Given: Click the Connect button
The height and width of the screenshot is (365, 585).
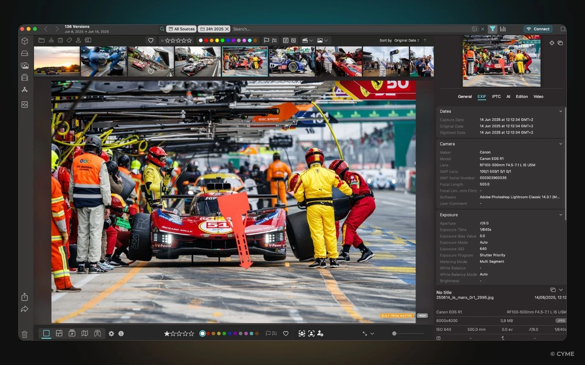Looking at the screenshot, I should [x=537, y=29].
